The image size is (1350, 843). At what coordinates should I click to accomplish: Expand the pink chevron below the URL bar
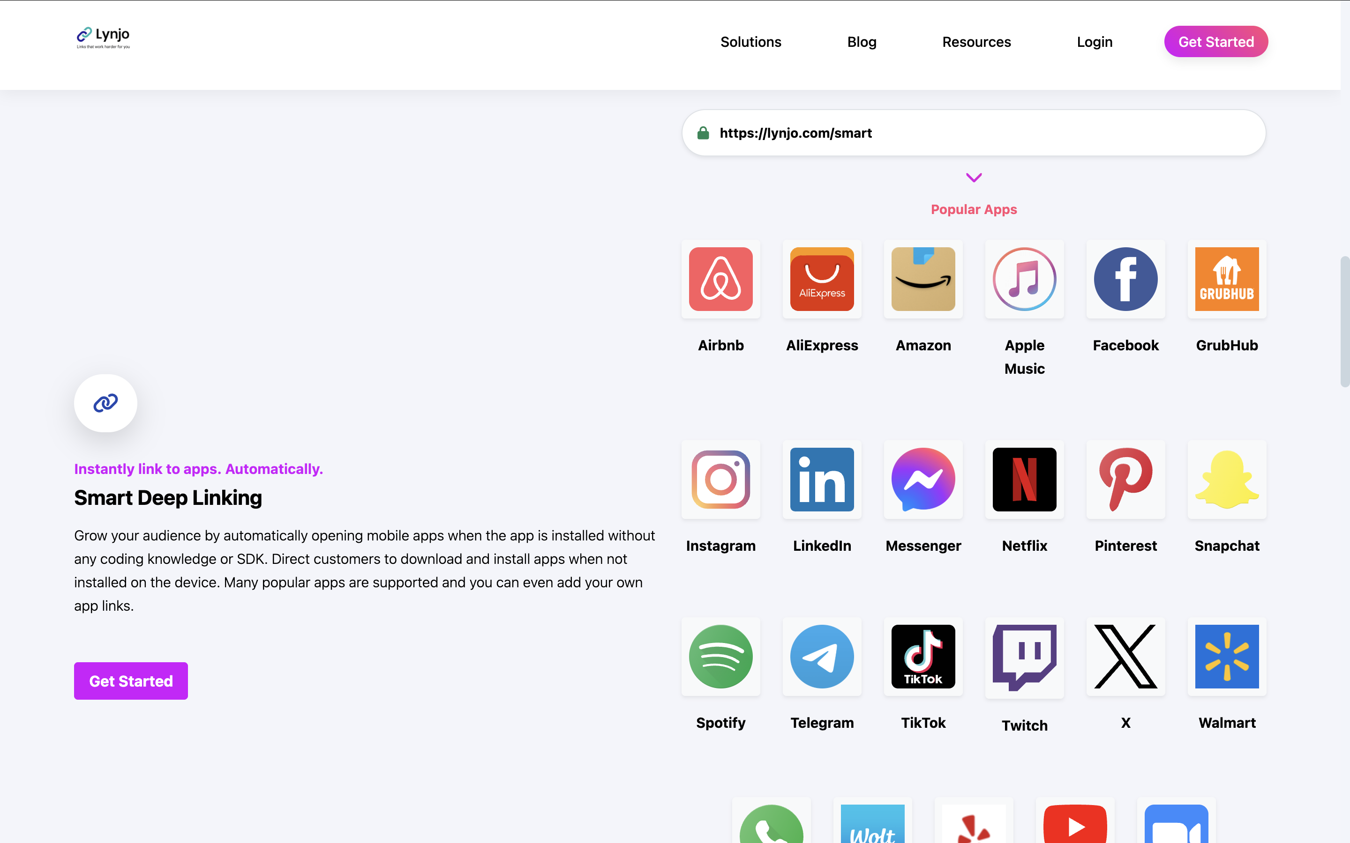[x=974, y=178]
